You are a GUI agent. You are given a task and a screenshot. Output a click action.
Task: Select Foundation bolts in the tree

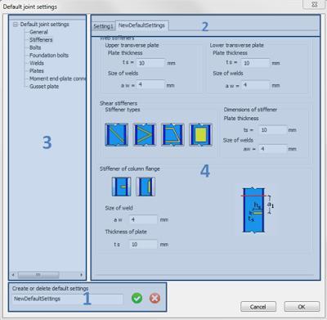click(49, 56)
